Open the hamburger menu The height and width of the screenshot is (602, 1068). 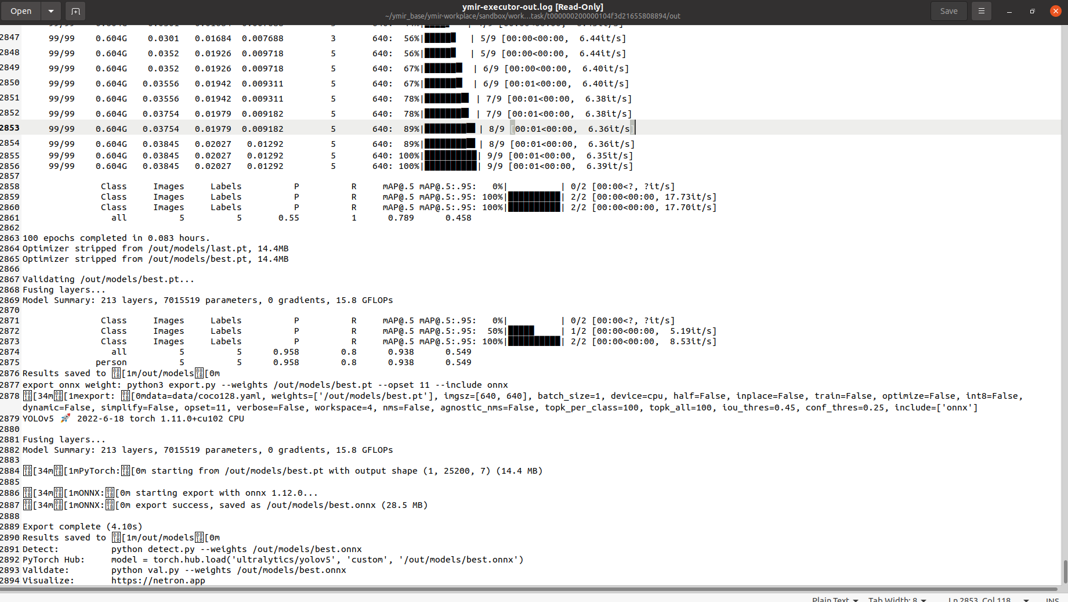tap(981, 10)
